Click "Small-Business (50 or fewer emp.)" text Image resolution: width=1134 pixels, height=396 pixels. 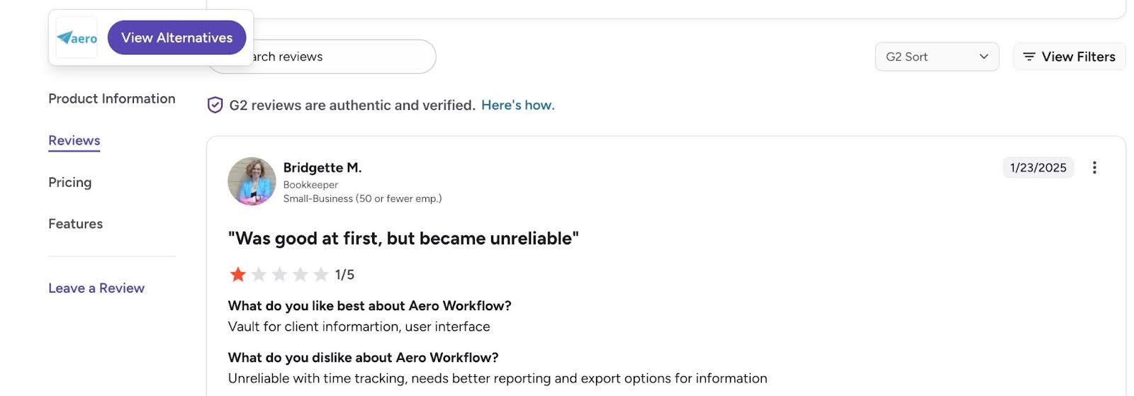tap(362, 199)
